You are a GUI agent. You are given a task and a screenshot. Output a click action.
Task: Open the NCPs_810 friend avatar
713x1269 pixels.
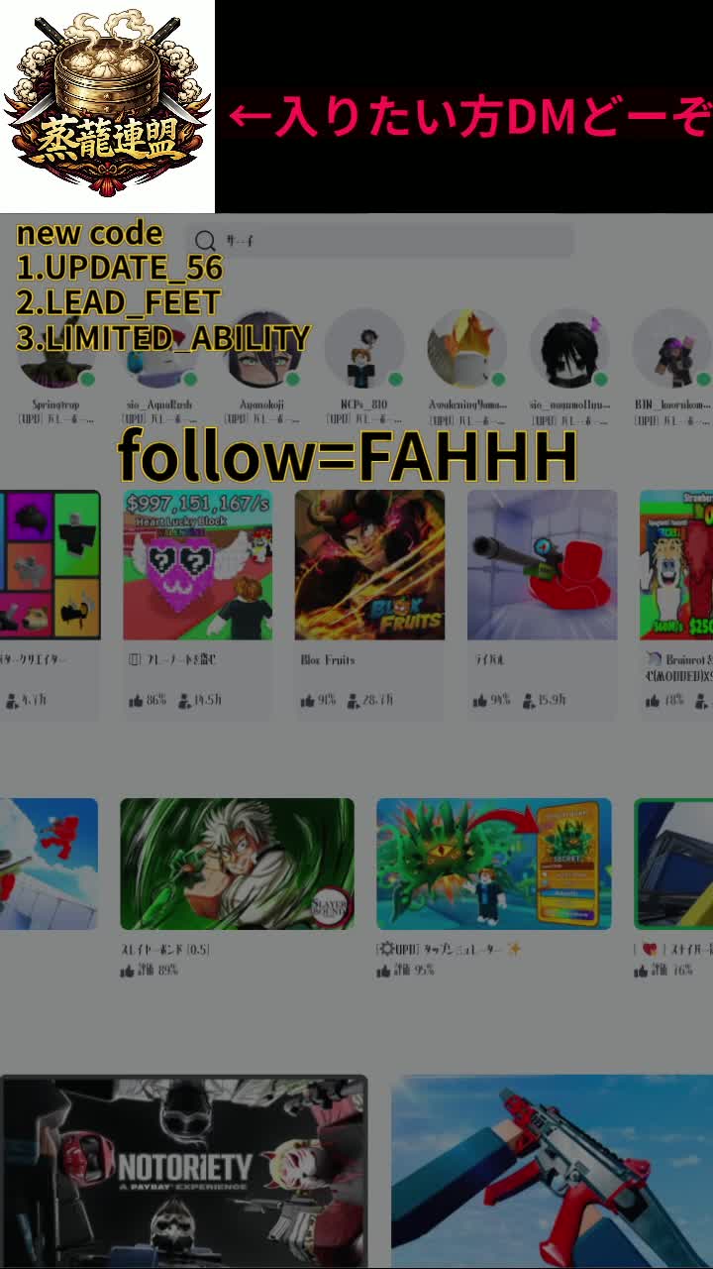pyautogui.click(x=364, y=348)
